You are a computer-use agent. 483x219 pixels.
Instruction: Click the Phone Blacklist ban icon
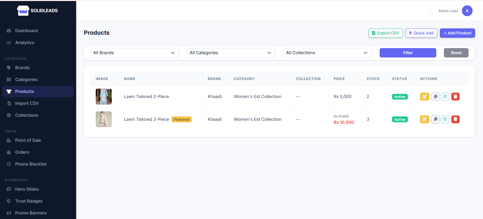coord(9,164)
